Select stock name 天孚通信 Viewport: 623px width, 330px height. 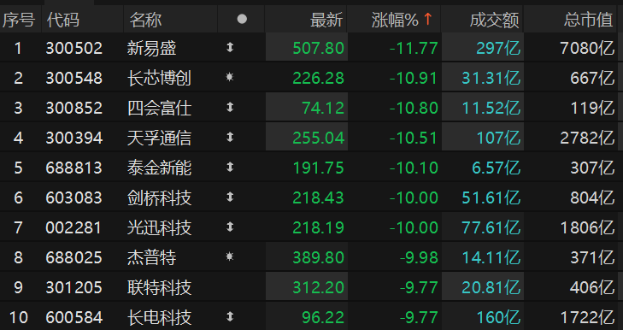(x=159, y=138)
